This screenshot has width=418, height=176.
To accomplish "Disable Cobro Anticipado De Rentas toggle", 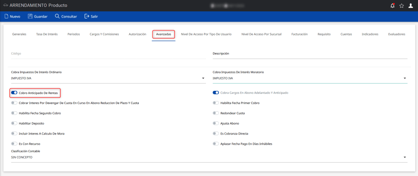I will pyautogui.click(x=14, y=93).
